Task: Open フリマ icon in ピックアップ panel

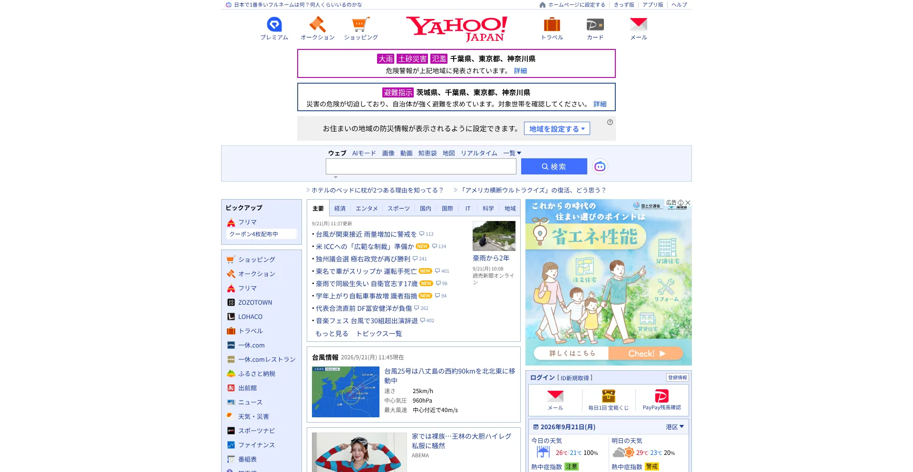Action: [x=231, y=222]
